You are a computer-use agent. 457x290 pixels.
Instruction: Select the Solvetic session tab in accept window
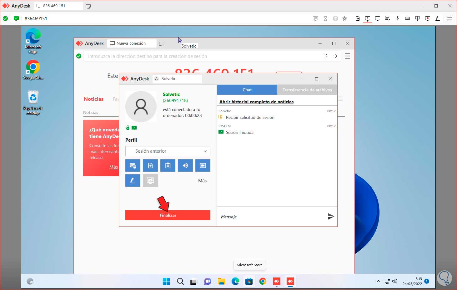coord(177,79)
